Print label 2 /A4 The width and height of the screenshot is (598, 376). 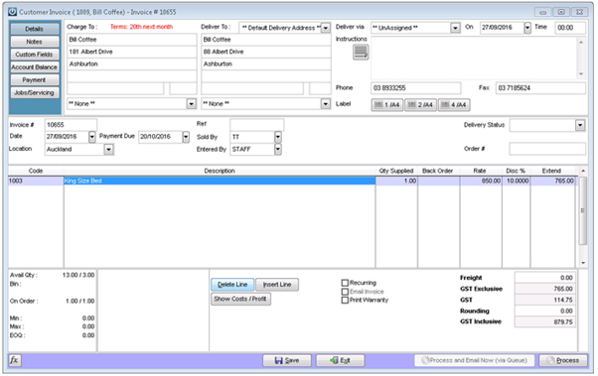click(x=420, y=105)
